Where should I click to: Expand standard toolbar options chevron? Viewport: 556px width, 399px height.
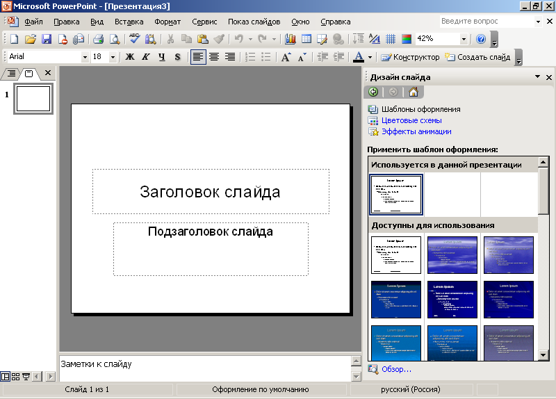click(495, 40)
